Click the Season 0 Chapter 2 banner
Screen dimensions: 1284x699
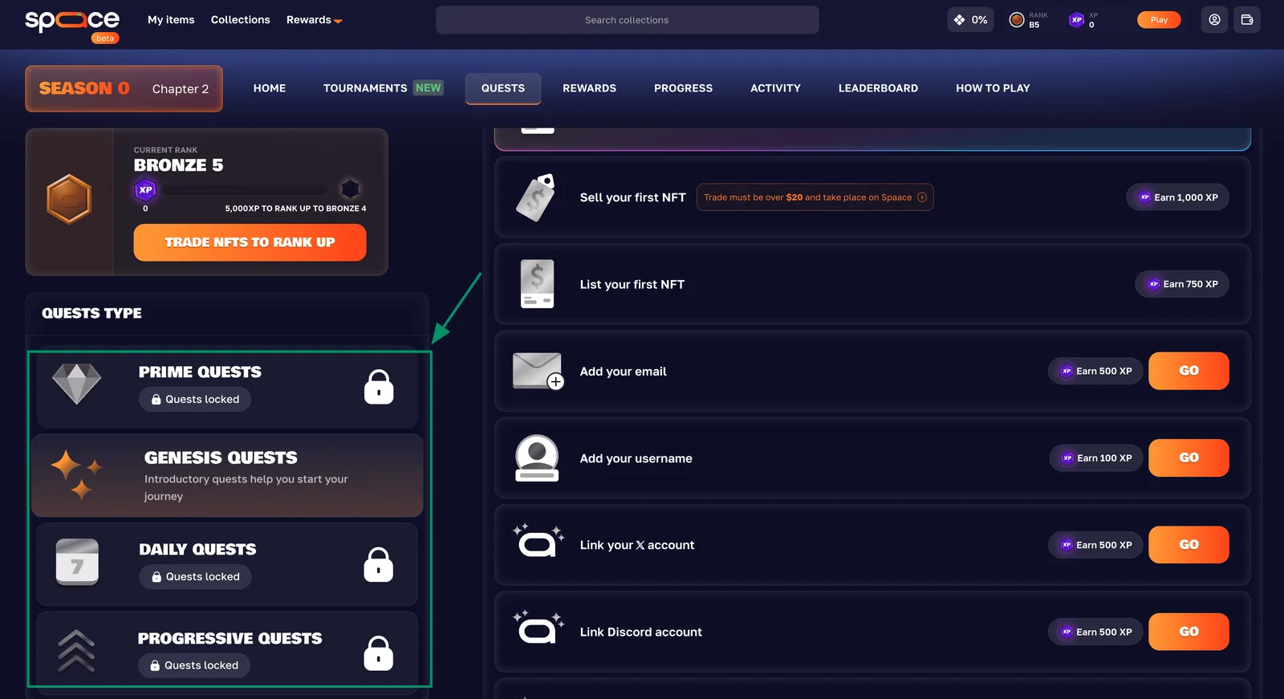[124, 88]
